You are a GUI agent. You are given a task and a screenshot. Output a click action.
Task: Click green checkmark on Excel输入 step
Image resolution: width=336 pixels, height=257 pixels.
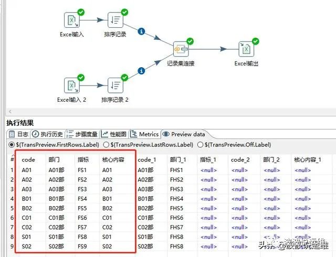[81, 12]
